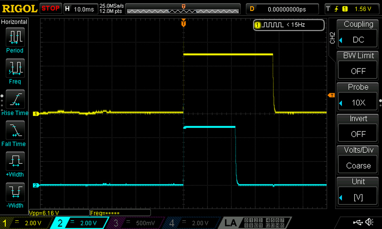This screenshot has height=229, width=382.
Task: Click the < 15Hz frequency counter reading
Action: (295, 25)
